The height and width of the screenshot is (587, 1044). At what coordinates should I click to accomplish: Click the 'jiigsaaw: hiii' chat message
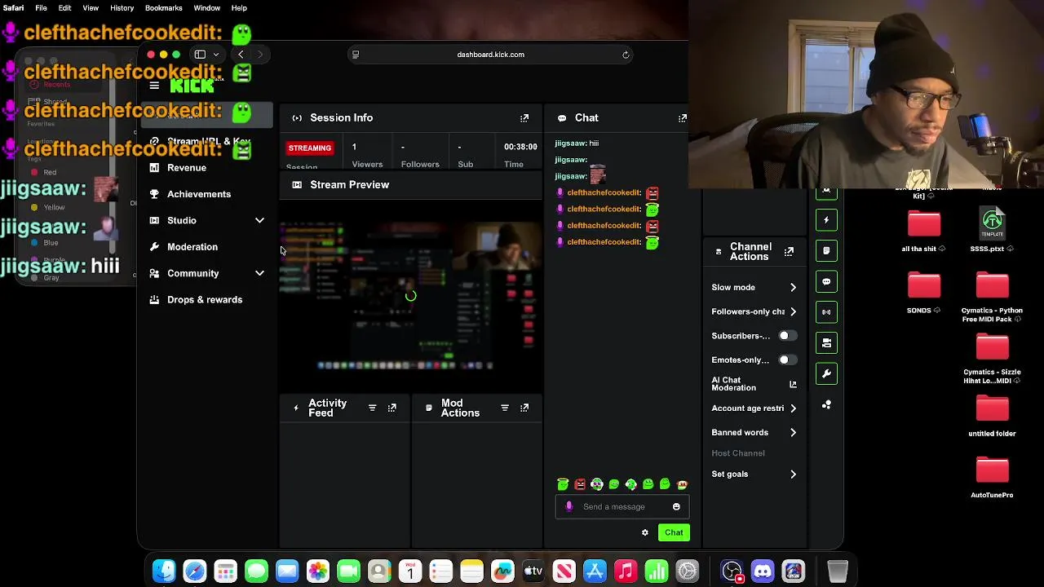click(x=577, y=143)
